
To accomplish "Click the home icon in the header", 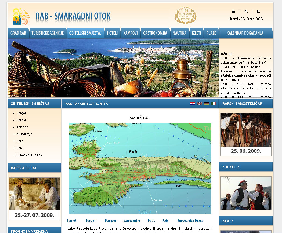I will click(233, 11).
